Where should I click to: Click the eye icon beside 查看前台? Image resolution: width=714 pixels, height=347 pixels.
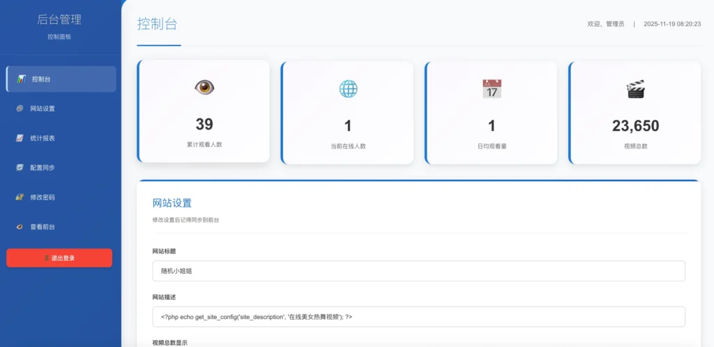pos(20,226)
